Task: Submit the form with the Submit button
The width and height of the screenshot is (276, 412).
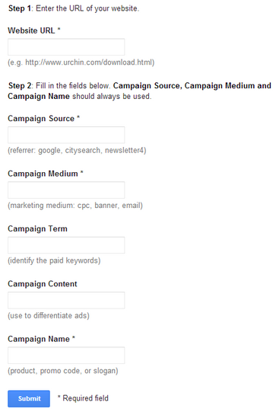Action: coord(29,398)
